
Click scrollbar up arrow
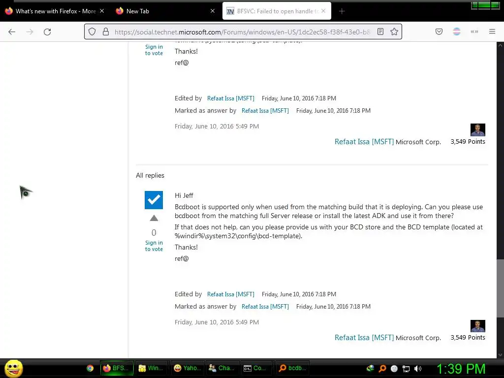[500, 46]
